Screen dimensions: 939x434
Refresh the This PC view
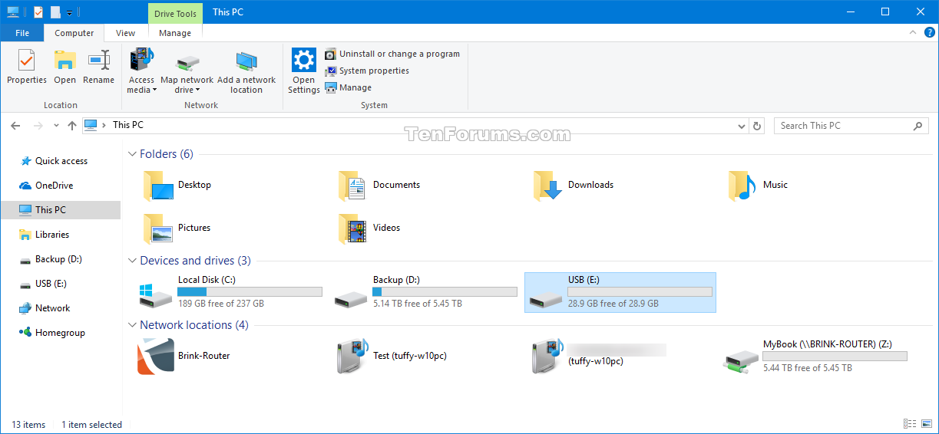pos(757,126)
